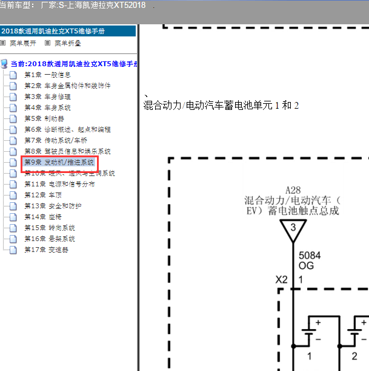This screenshot has width=369, height=371.
Task: Click page icon for 第4章 车身系统
Action: tap(13, 107)
